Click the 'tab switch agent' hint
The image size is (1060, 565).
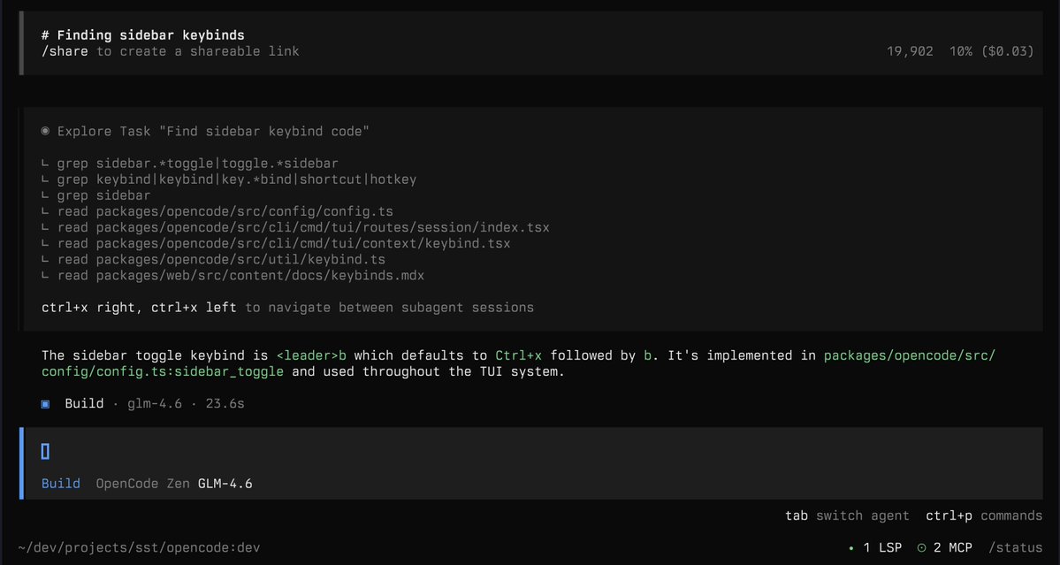coord(847,515)
